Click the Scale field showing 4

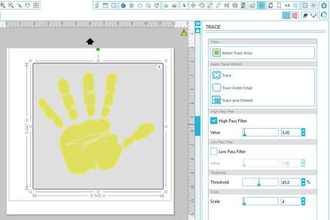[291, 201]
